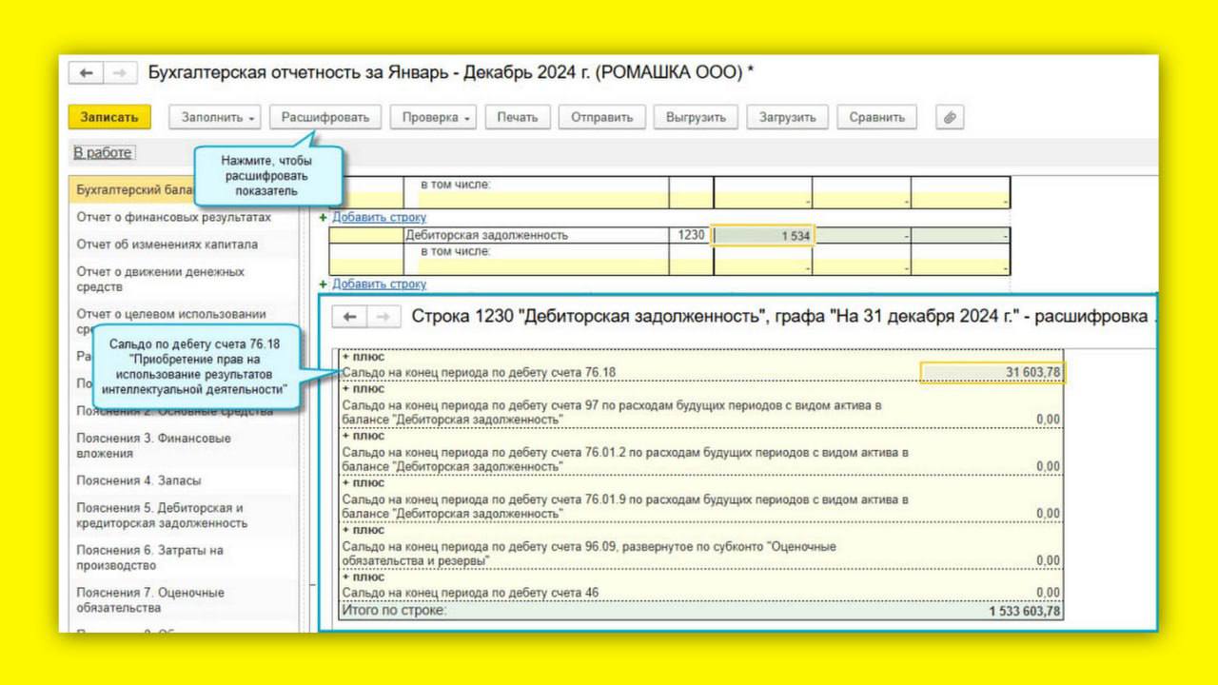Click the Печать button
The image size is (1218, 685).
[x=517, y=117]
